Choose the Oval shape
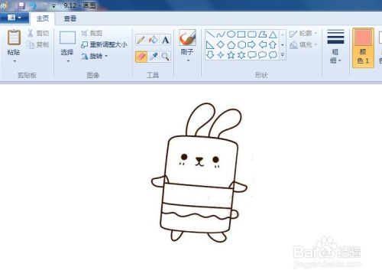 [231, 34]
